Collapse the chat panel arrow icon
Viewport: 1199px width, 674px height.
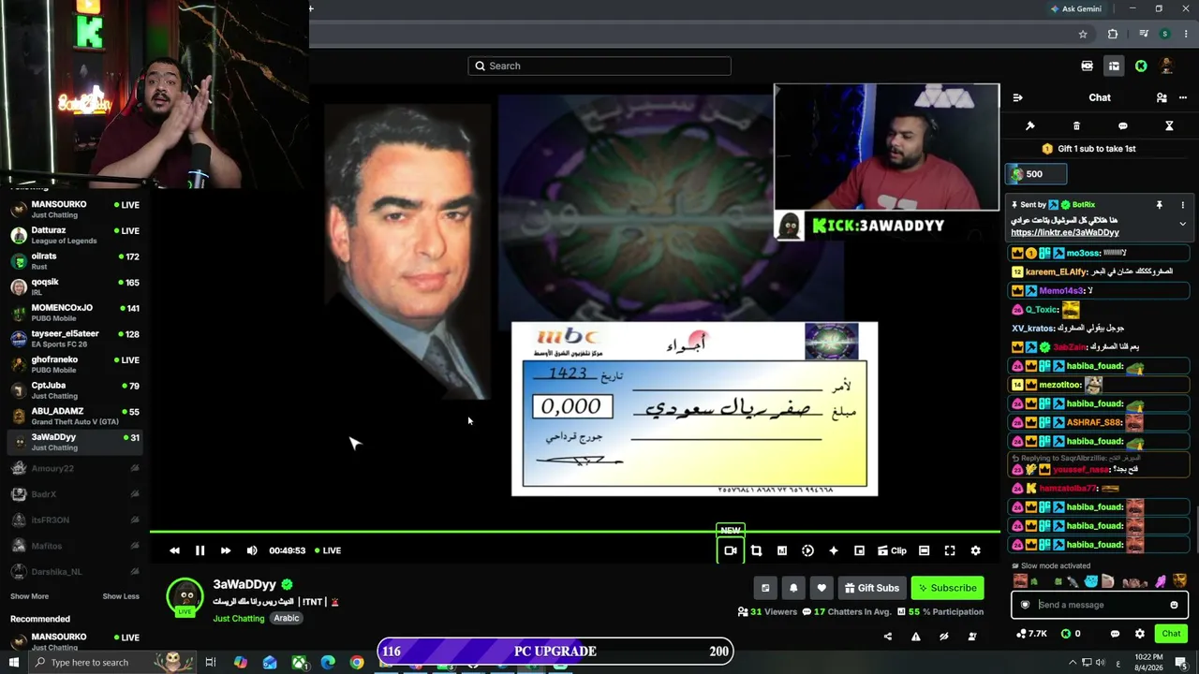[x=1017, y=97]
